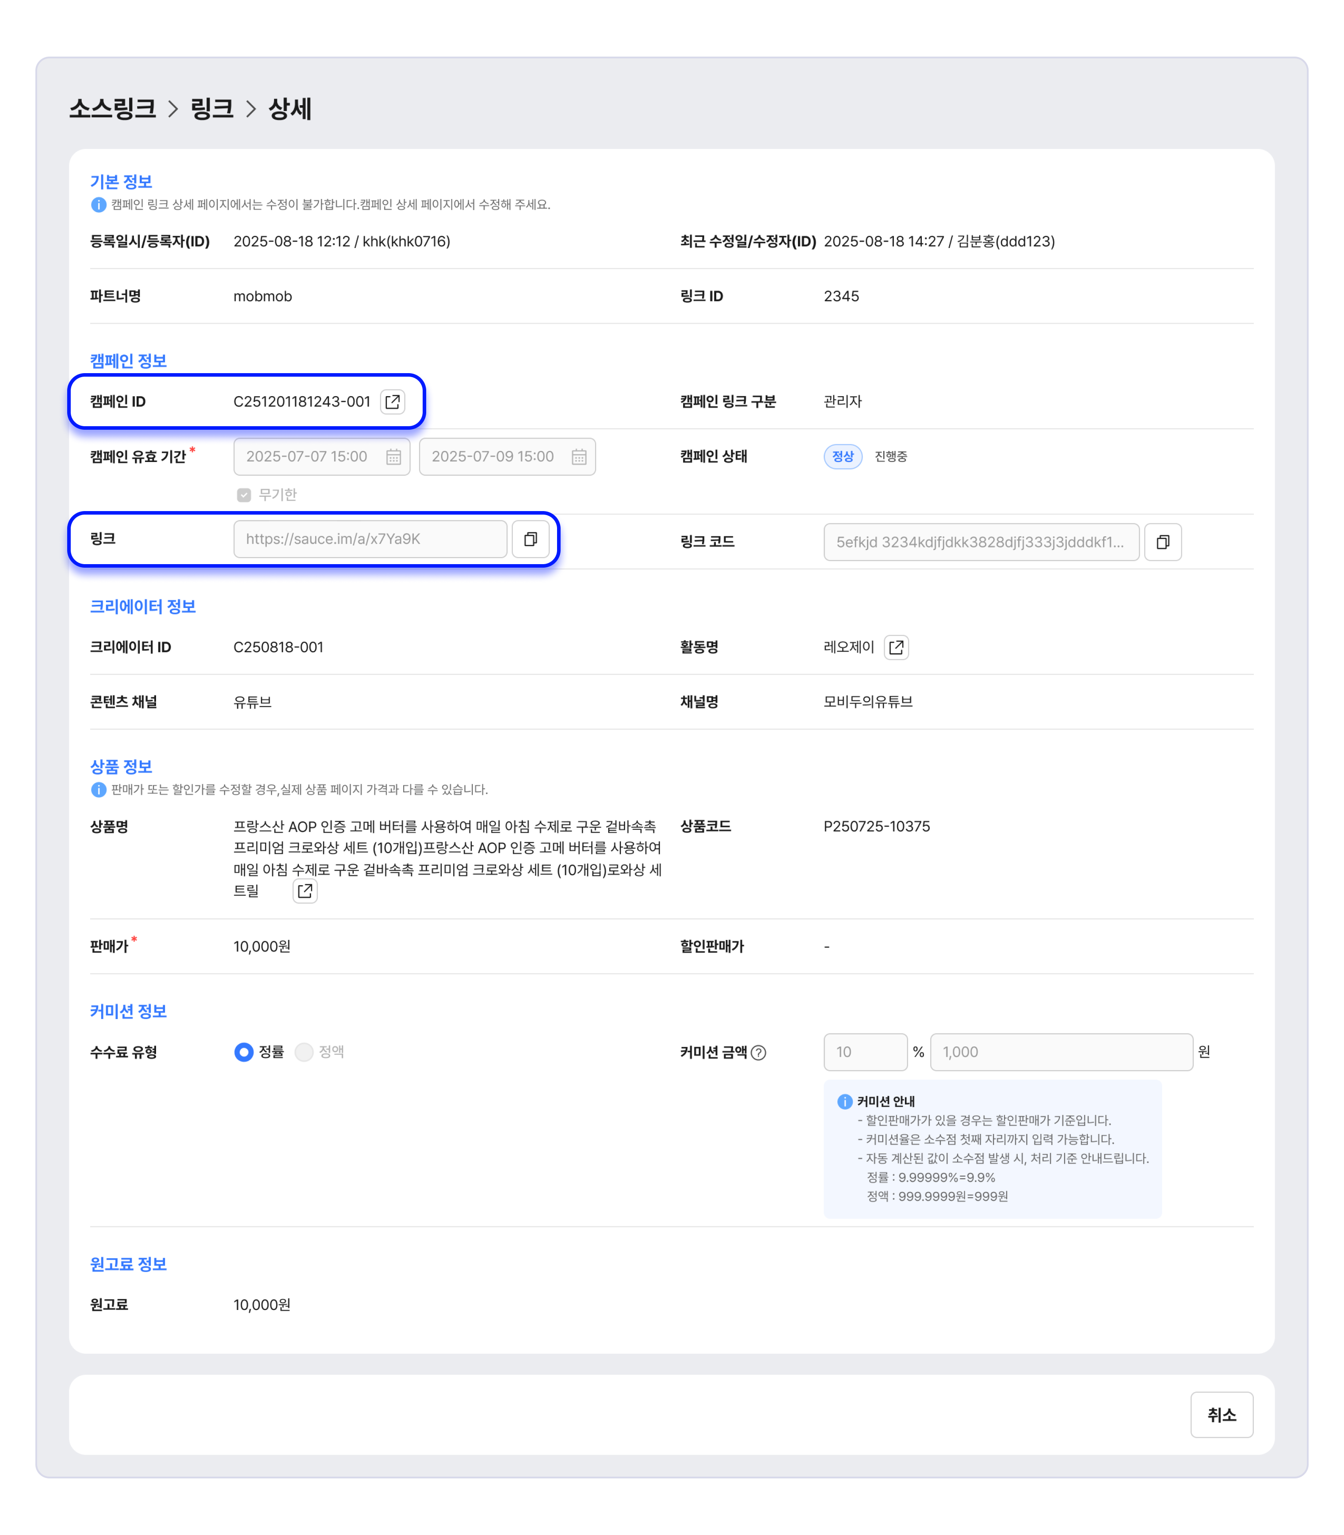1344x1535 pixels.
Task: Copy the sauce.im link
Action: (530, 539)
